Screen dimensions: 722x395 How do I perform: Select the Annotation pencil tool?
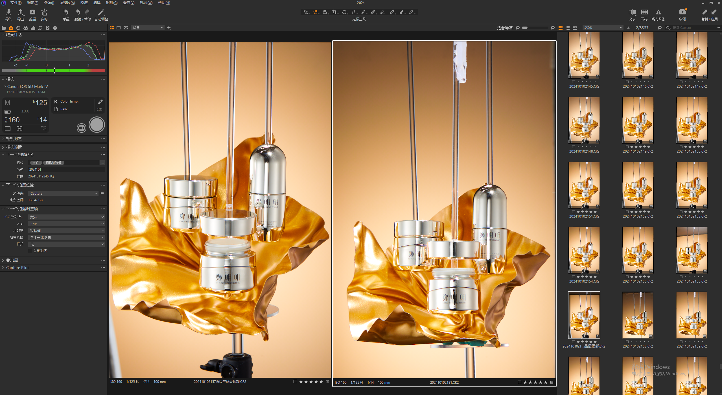coord(412,12)
